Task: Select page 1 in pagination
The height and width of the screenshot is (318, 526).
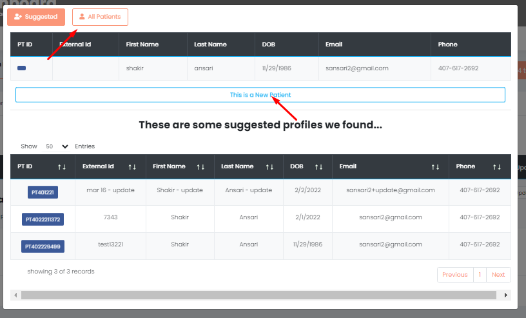Action: point(480,275)
